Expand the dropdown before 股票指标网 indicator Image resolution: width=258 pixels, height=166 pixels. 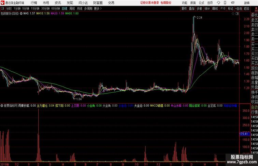pos(2,106)
